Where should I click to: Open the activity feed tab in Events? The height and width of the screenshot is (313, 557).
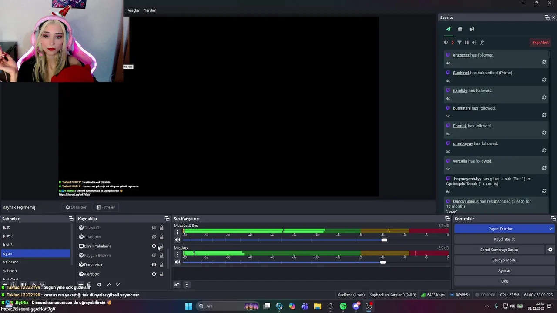[x=448, y=29]
